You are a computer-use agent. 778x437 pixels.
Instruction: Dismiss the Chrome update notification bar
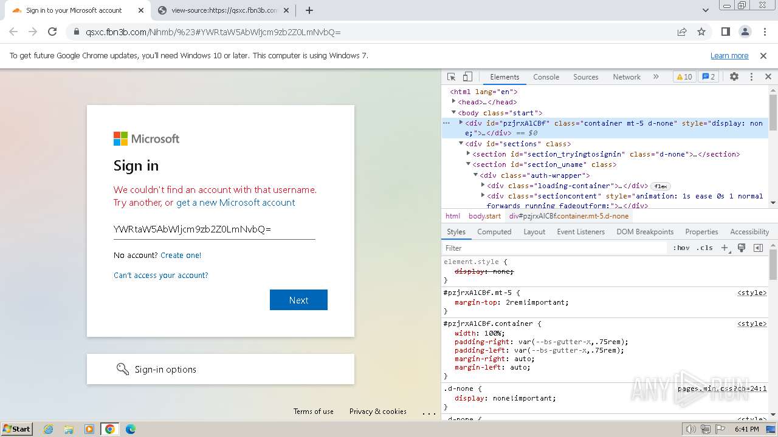[763, 56]
